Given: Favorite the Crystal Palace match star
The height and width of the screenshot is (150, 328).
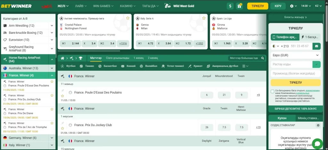Looking at the screenshot, I should (127, 18).
